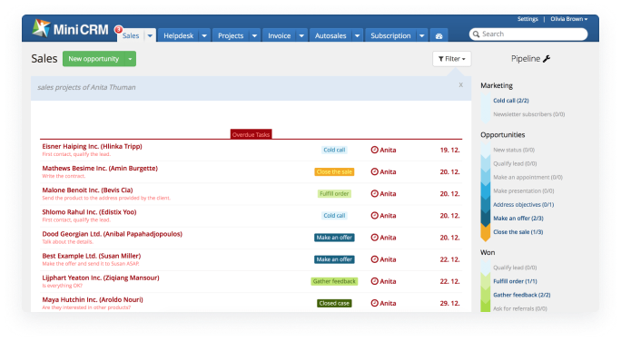
Task: Switch to the Autosales tab
Action: point(330,35)
